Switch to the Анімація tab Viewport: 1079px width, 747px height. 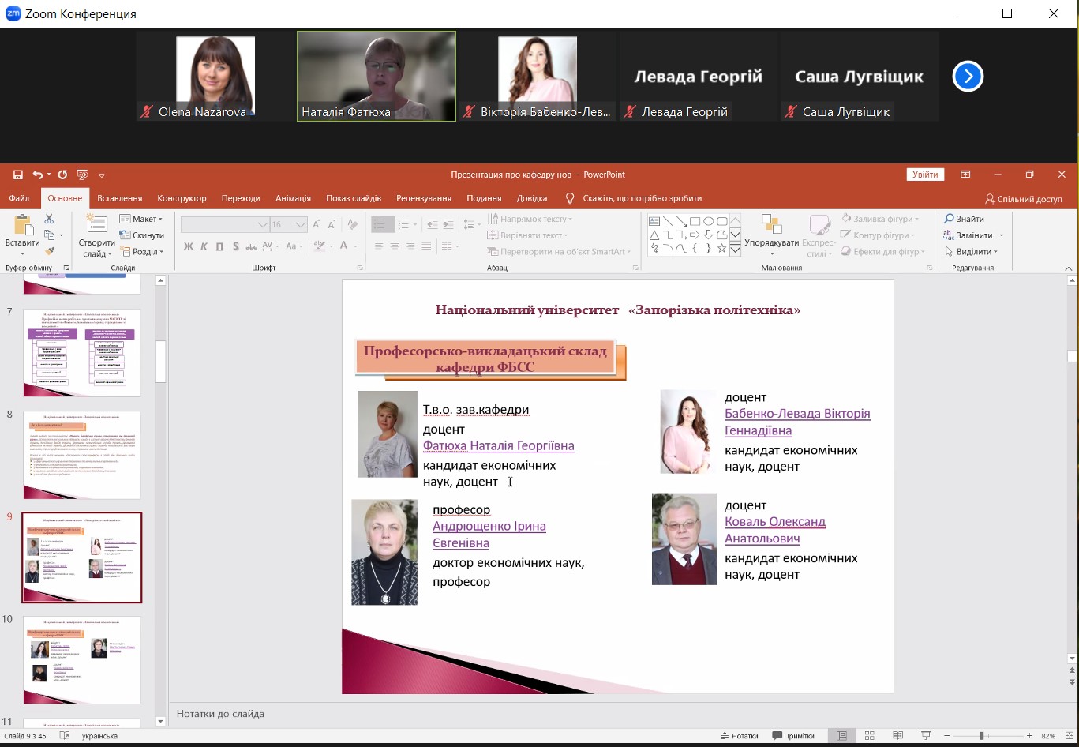(x=293, y=198)
